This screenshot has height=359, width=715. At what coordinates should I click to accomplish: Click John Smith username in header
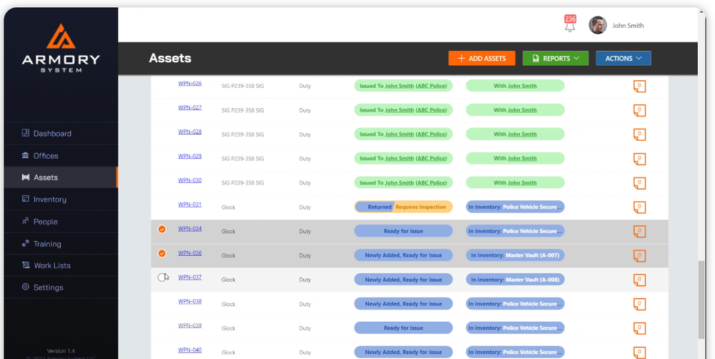click(x=628, y=26)
